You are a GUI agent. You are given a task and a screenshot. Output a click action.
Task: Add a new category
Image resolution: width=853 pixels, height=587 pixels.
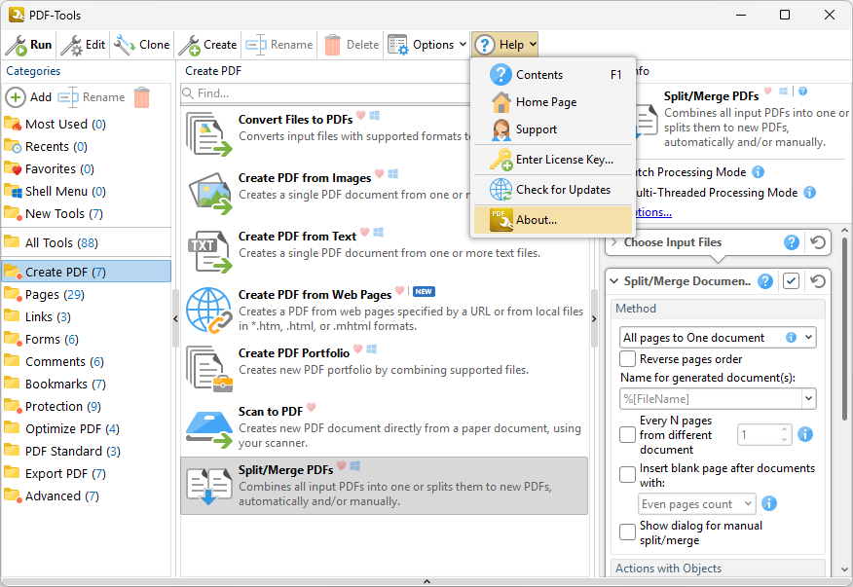coord(29,97)
